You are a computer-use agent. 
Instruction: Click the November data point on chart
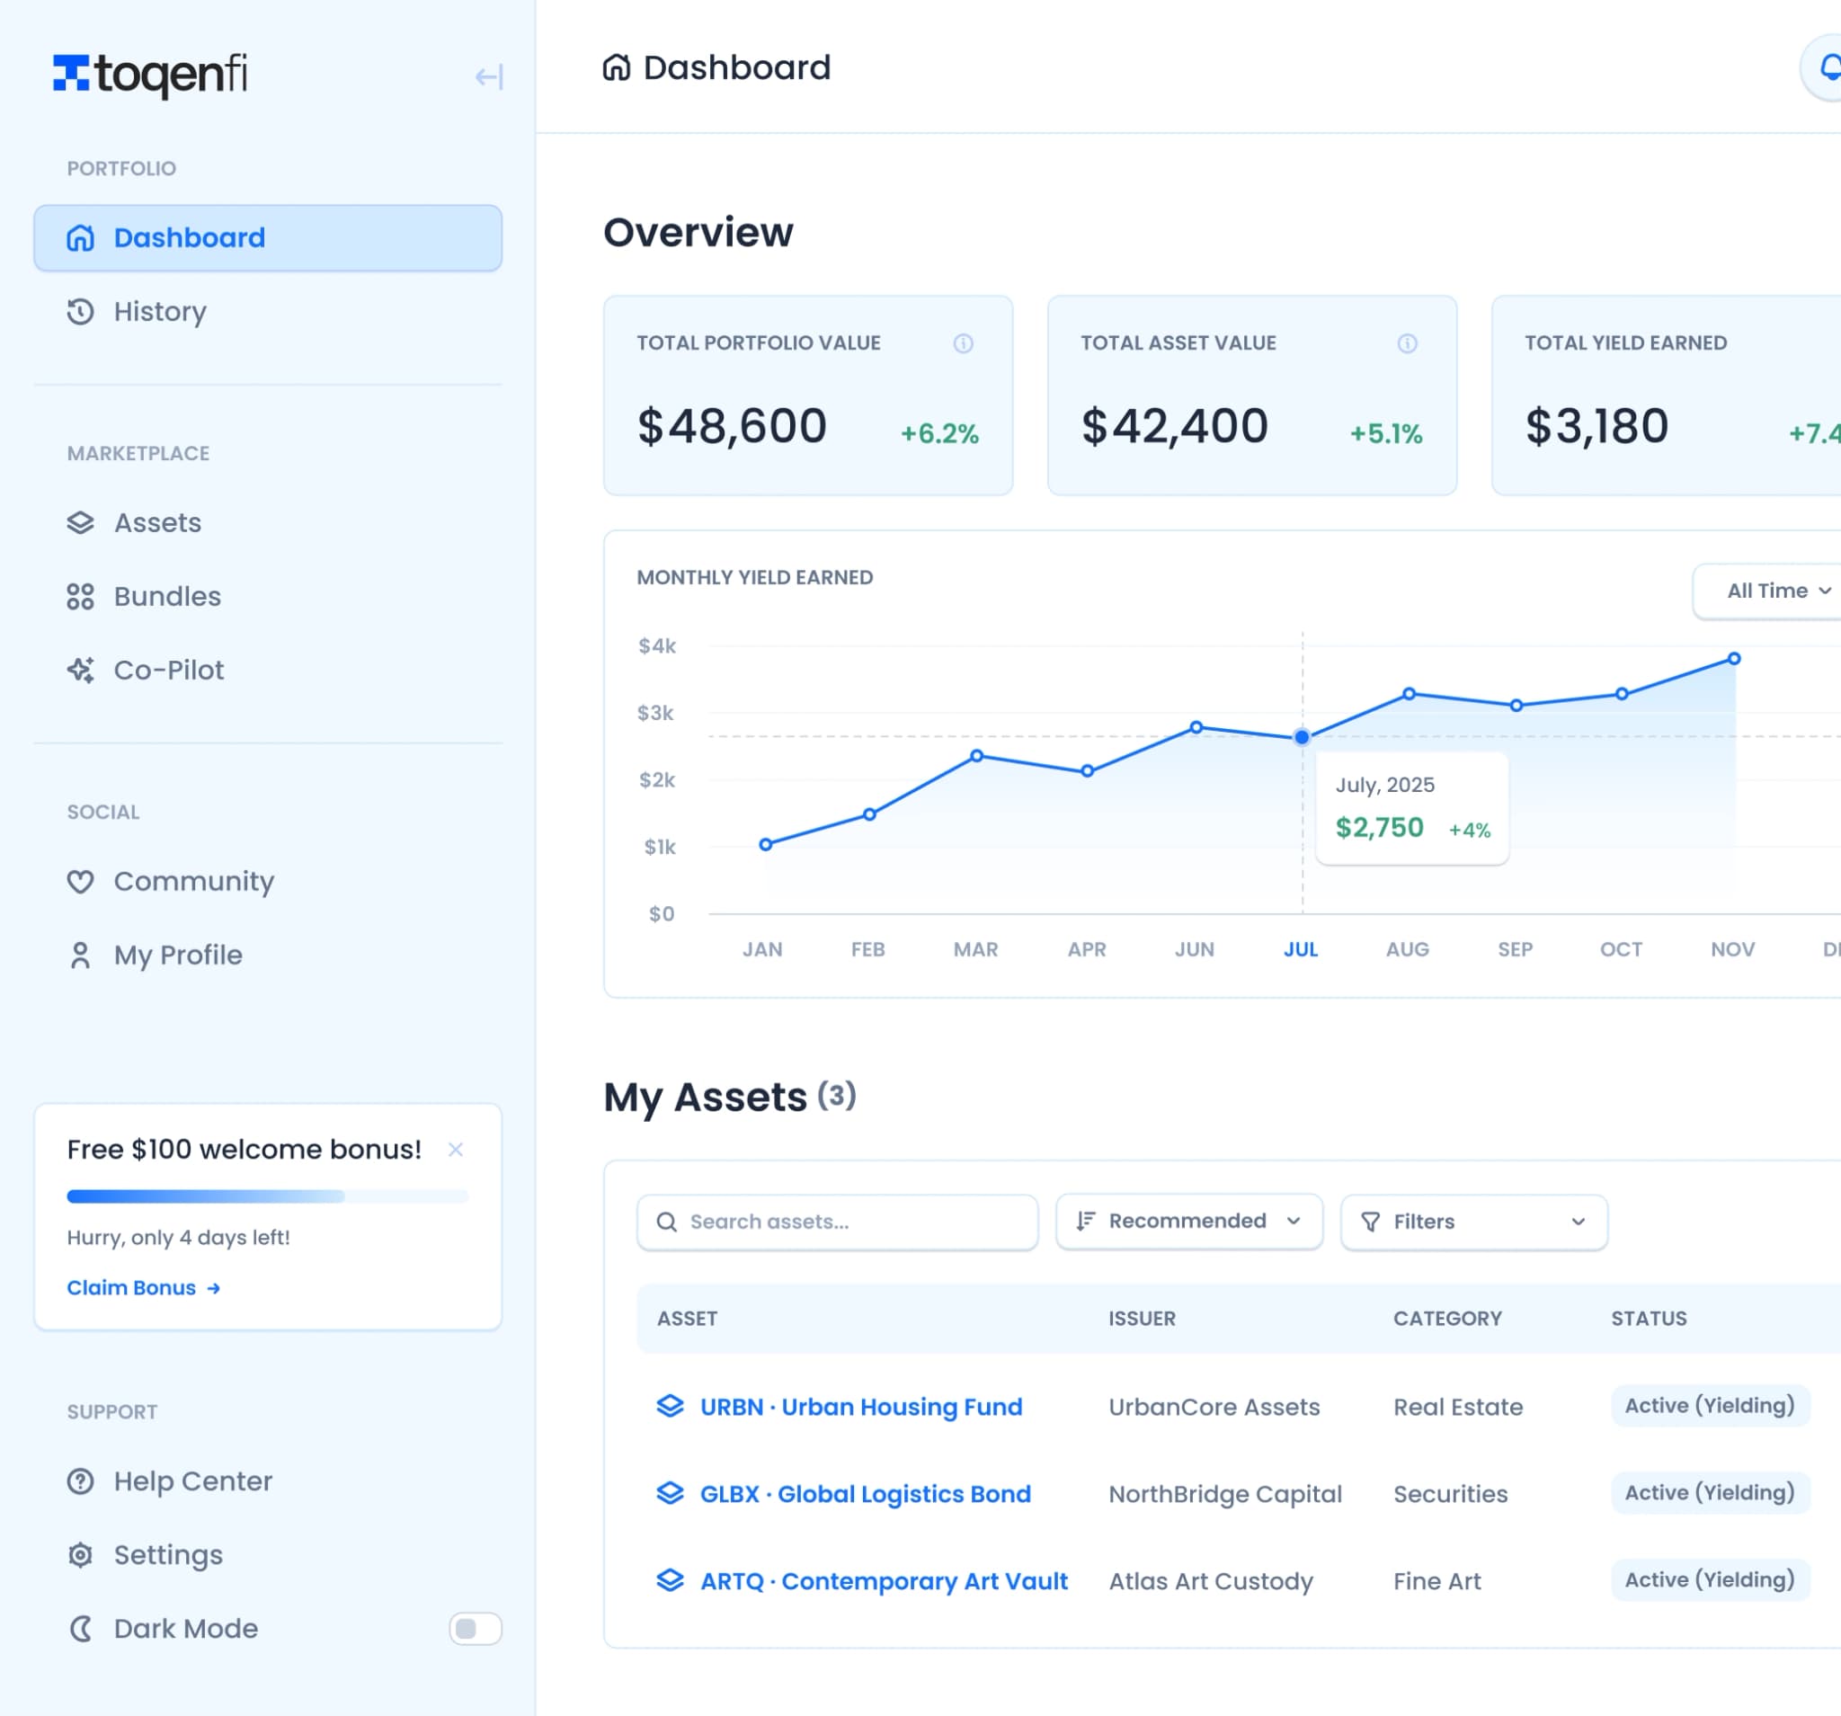[x=1733, y=658]
